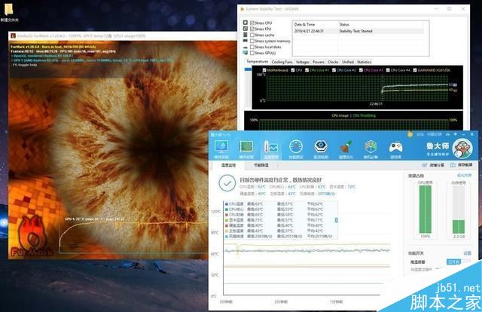
Task: Click the Weibo share link in Ludashi
Action: pyautogui.click(x=437, y=165)
